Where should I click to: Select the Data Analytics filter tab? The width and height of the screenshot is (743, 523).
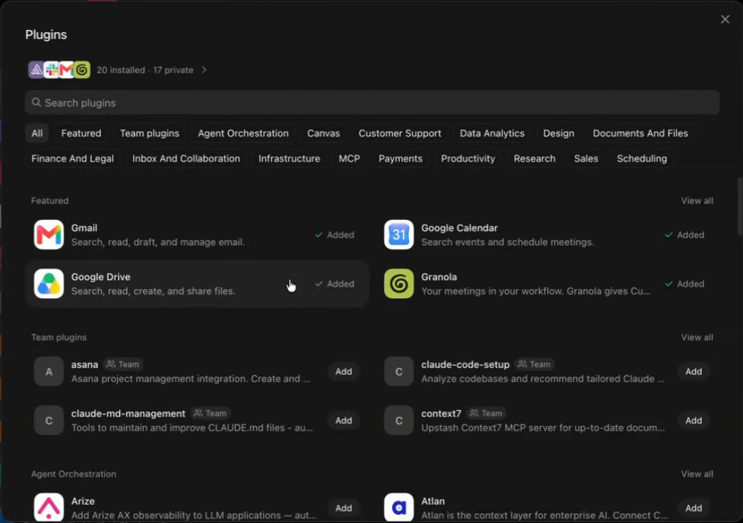[x=492, y=133]
